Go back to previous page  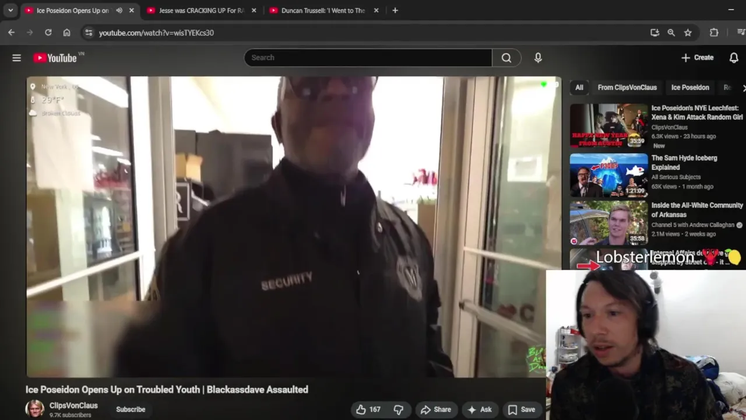12,33
